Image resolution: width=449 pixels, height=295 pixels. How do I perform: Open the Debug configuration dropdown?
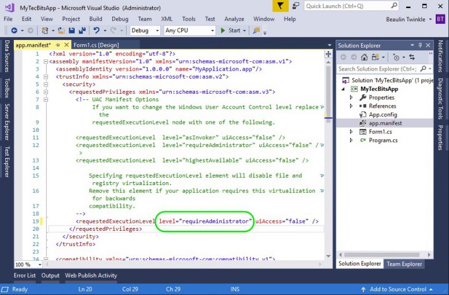145,30
